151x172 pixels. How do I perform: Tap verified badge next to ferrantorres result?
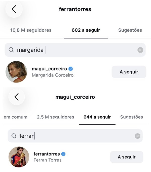[x=63, y=154]
